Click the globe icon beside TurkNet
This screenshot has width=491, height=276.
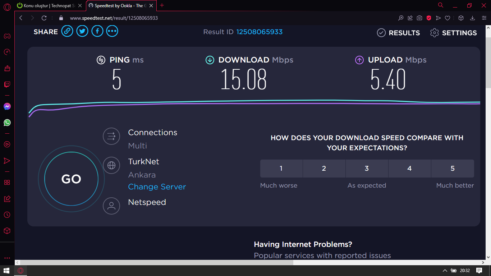click(x=111, y=165)
